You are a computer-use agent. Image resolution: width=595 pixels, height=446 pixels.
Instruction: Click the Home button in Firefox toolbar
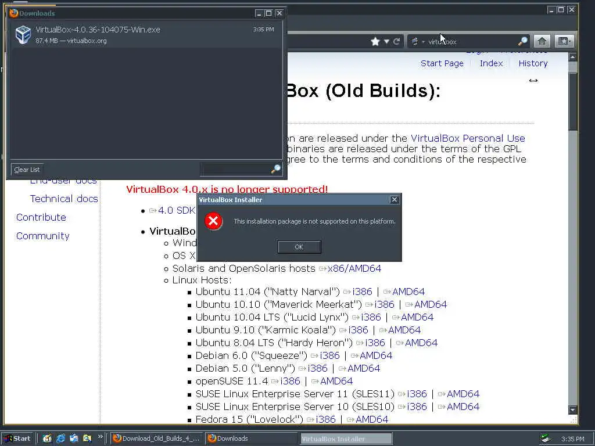point(542,41)
